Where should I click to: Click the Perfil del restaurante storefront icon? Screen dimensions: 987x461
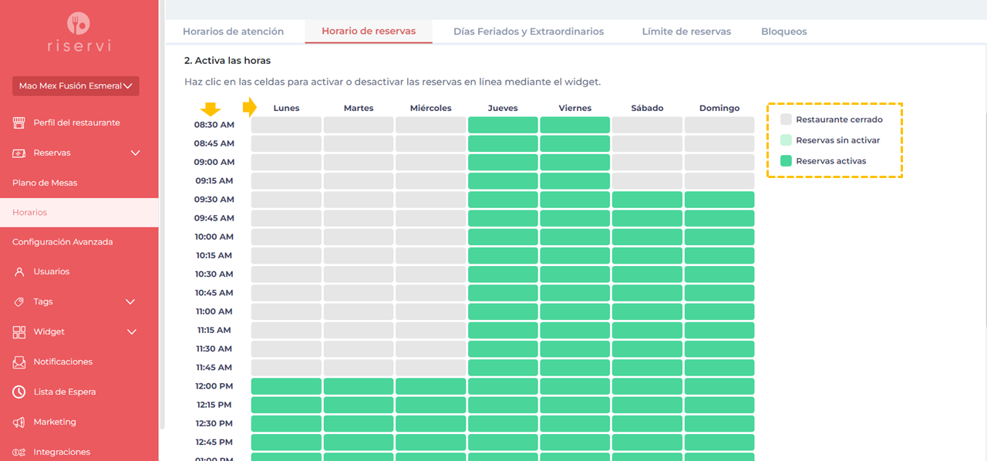click(x=19, y=123)
